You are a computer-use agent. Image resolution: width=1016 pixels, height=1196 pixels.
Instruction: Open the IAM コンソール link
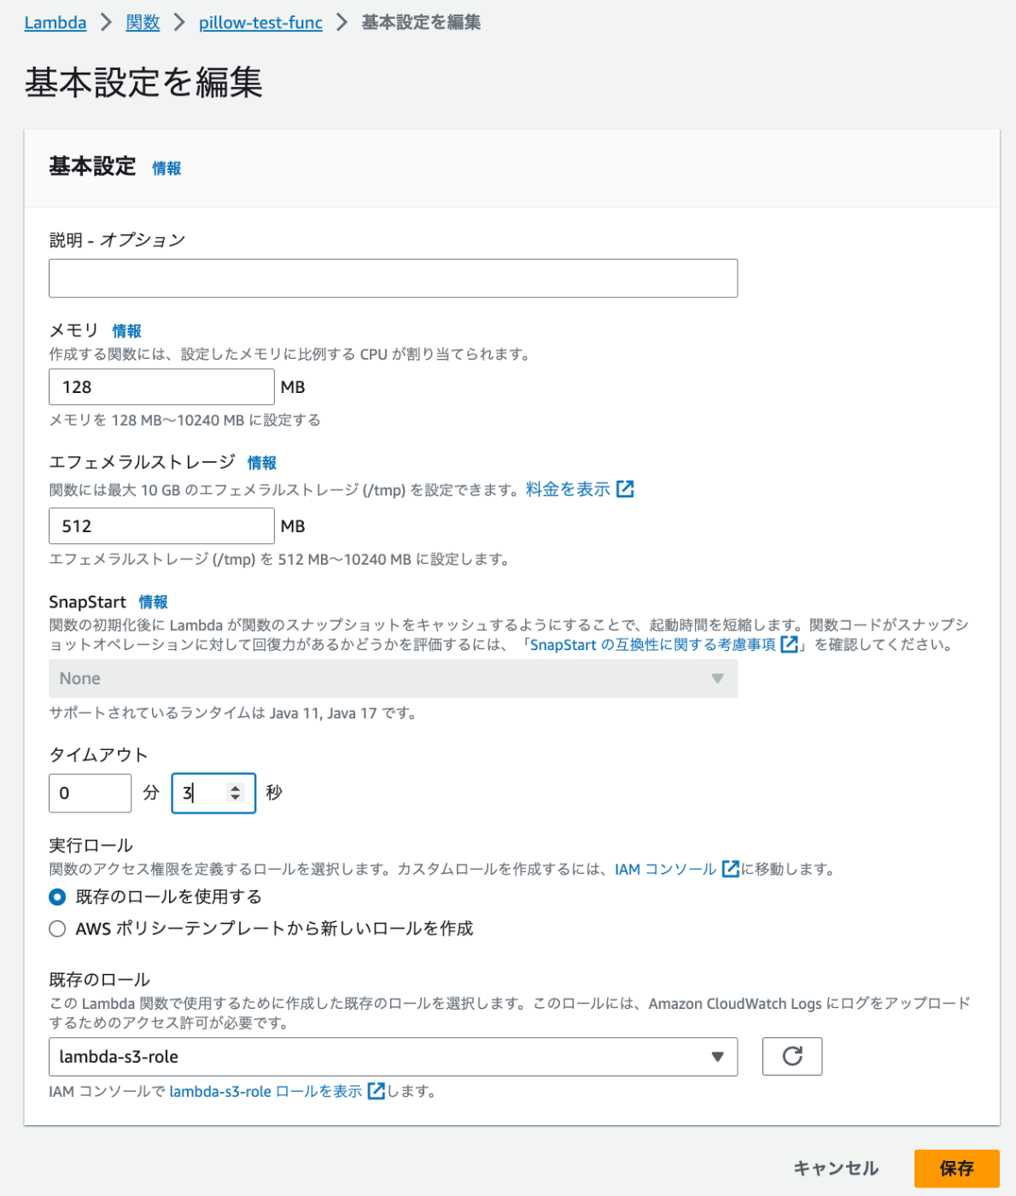[x=666, y=870]
